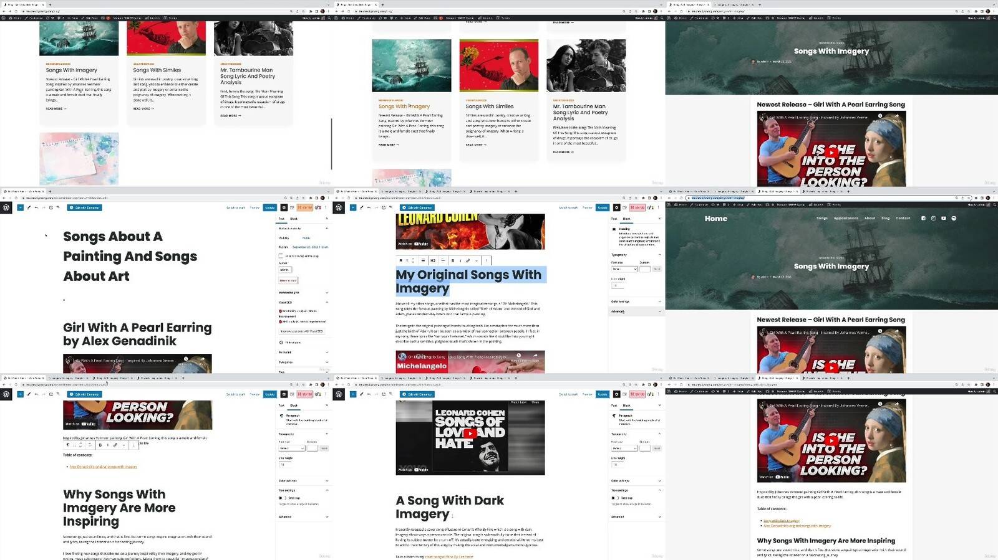Click the move up/down arrows in My Original Songs heading toolbar
Viewport: 998px width, 560px height.
(x=413, y=260)
